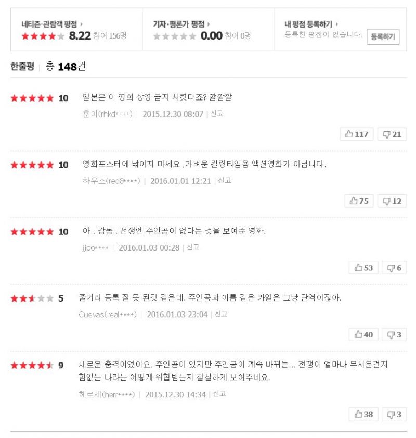Report 훈이's review via 신고 link
The width and height of the screenshot is (416, 438).
217,114
